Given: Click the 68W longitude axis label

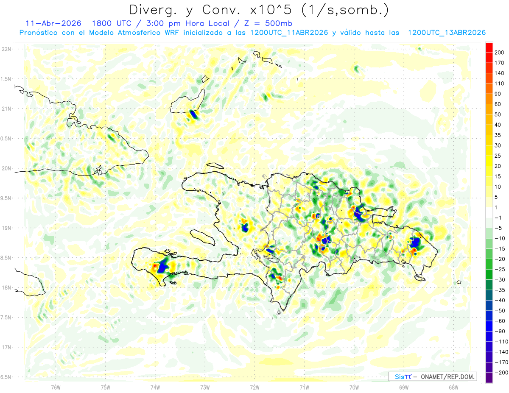Looking at the screenshot, I should click(453, 387).
